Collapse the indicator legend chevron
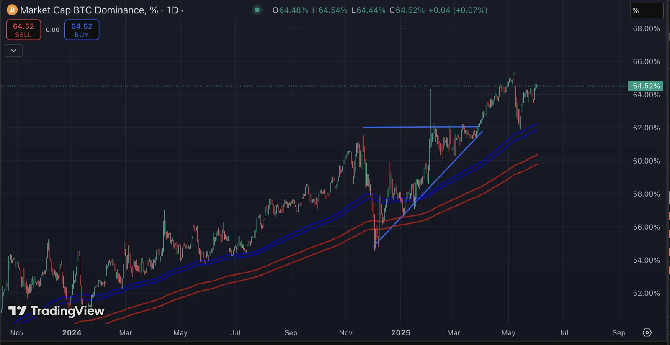Image resolution: width=670 pixels, height=345 pixels. tap(13, 51)
